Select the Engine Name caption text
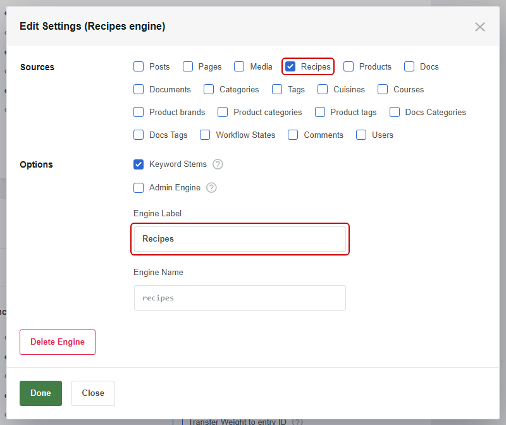The width and height of the screenshot is (506, 425). point(158,272)
